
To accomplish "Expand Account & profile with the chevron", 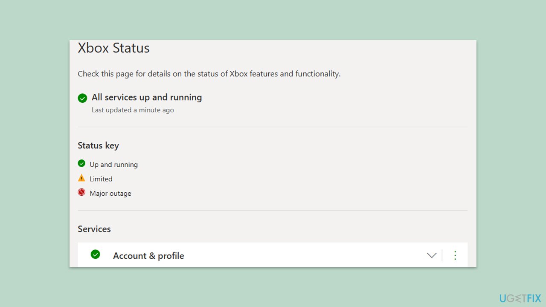I will coord(432,255).
